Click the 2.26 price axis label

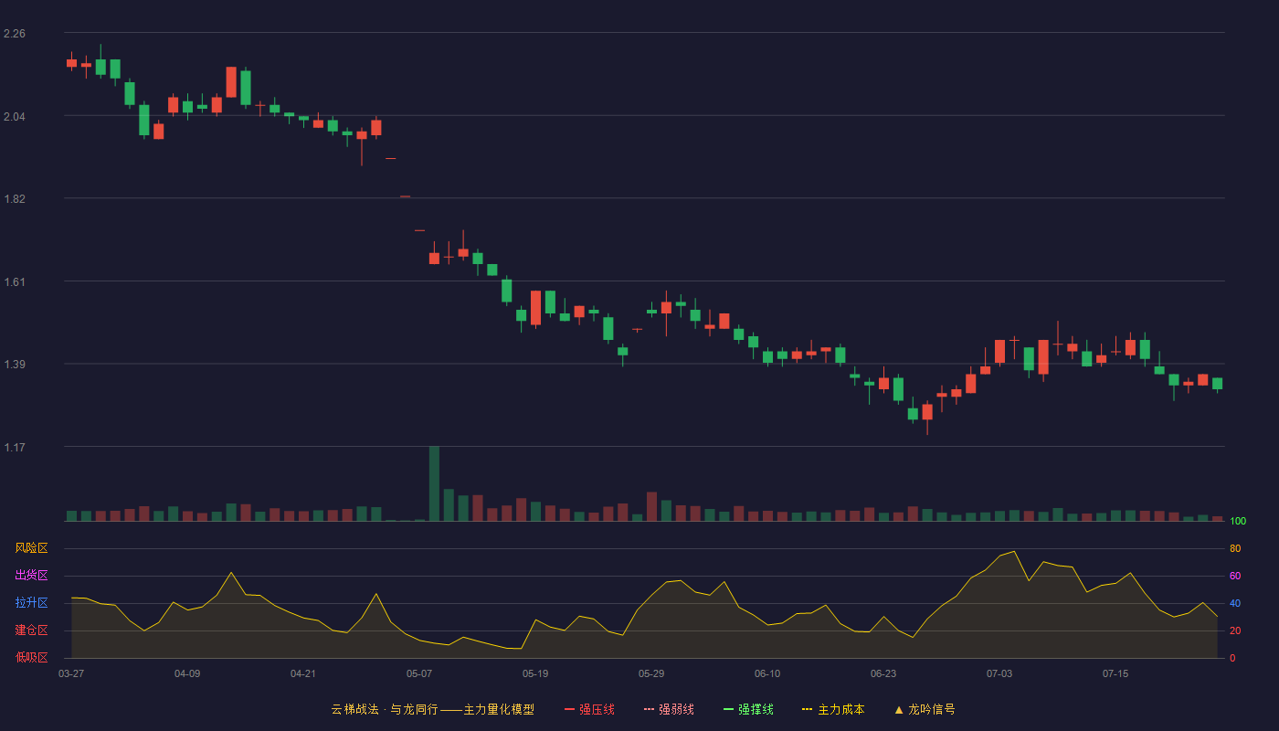(15, 34)
